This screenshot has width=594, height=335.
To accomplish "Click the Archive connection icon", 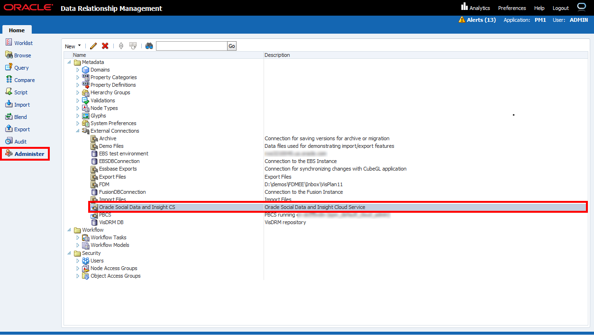I will tap(94, 138).
